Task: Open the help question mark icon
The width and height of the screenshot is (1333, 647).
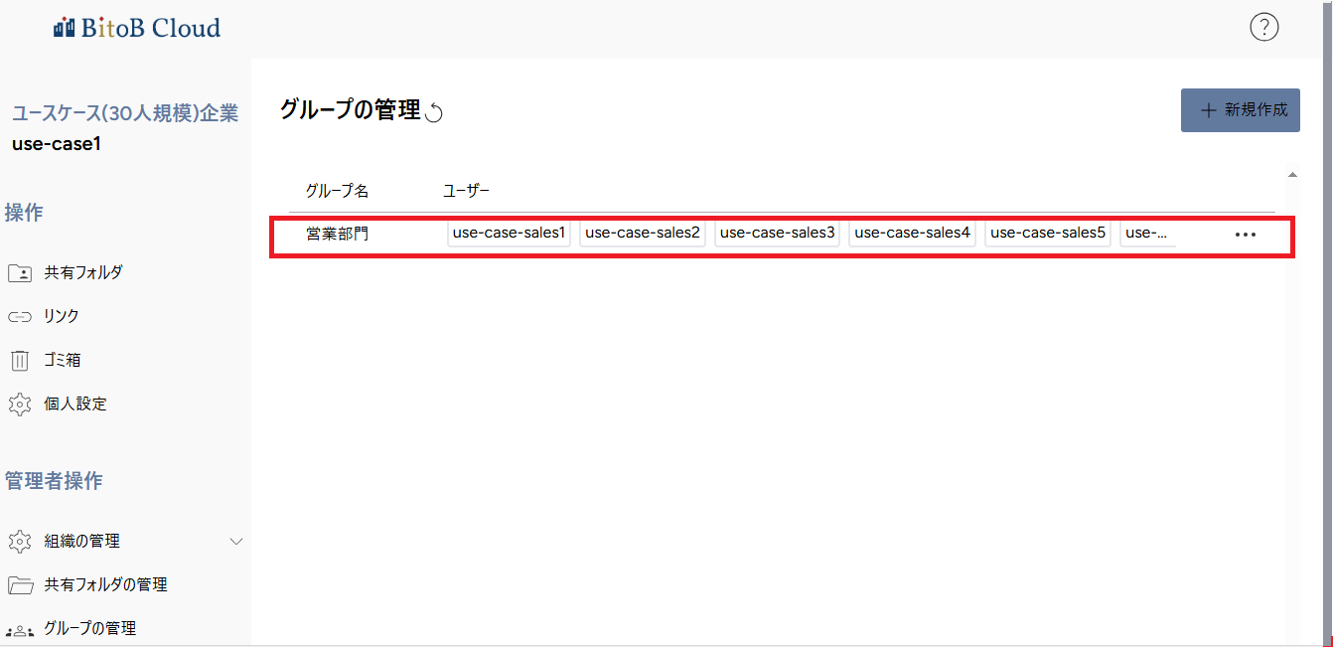Action: [1263, 27]
